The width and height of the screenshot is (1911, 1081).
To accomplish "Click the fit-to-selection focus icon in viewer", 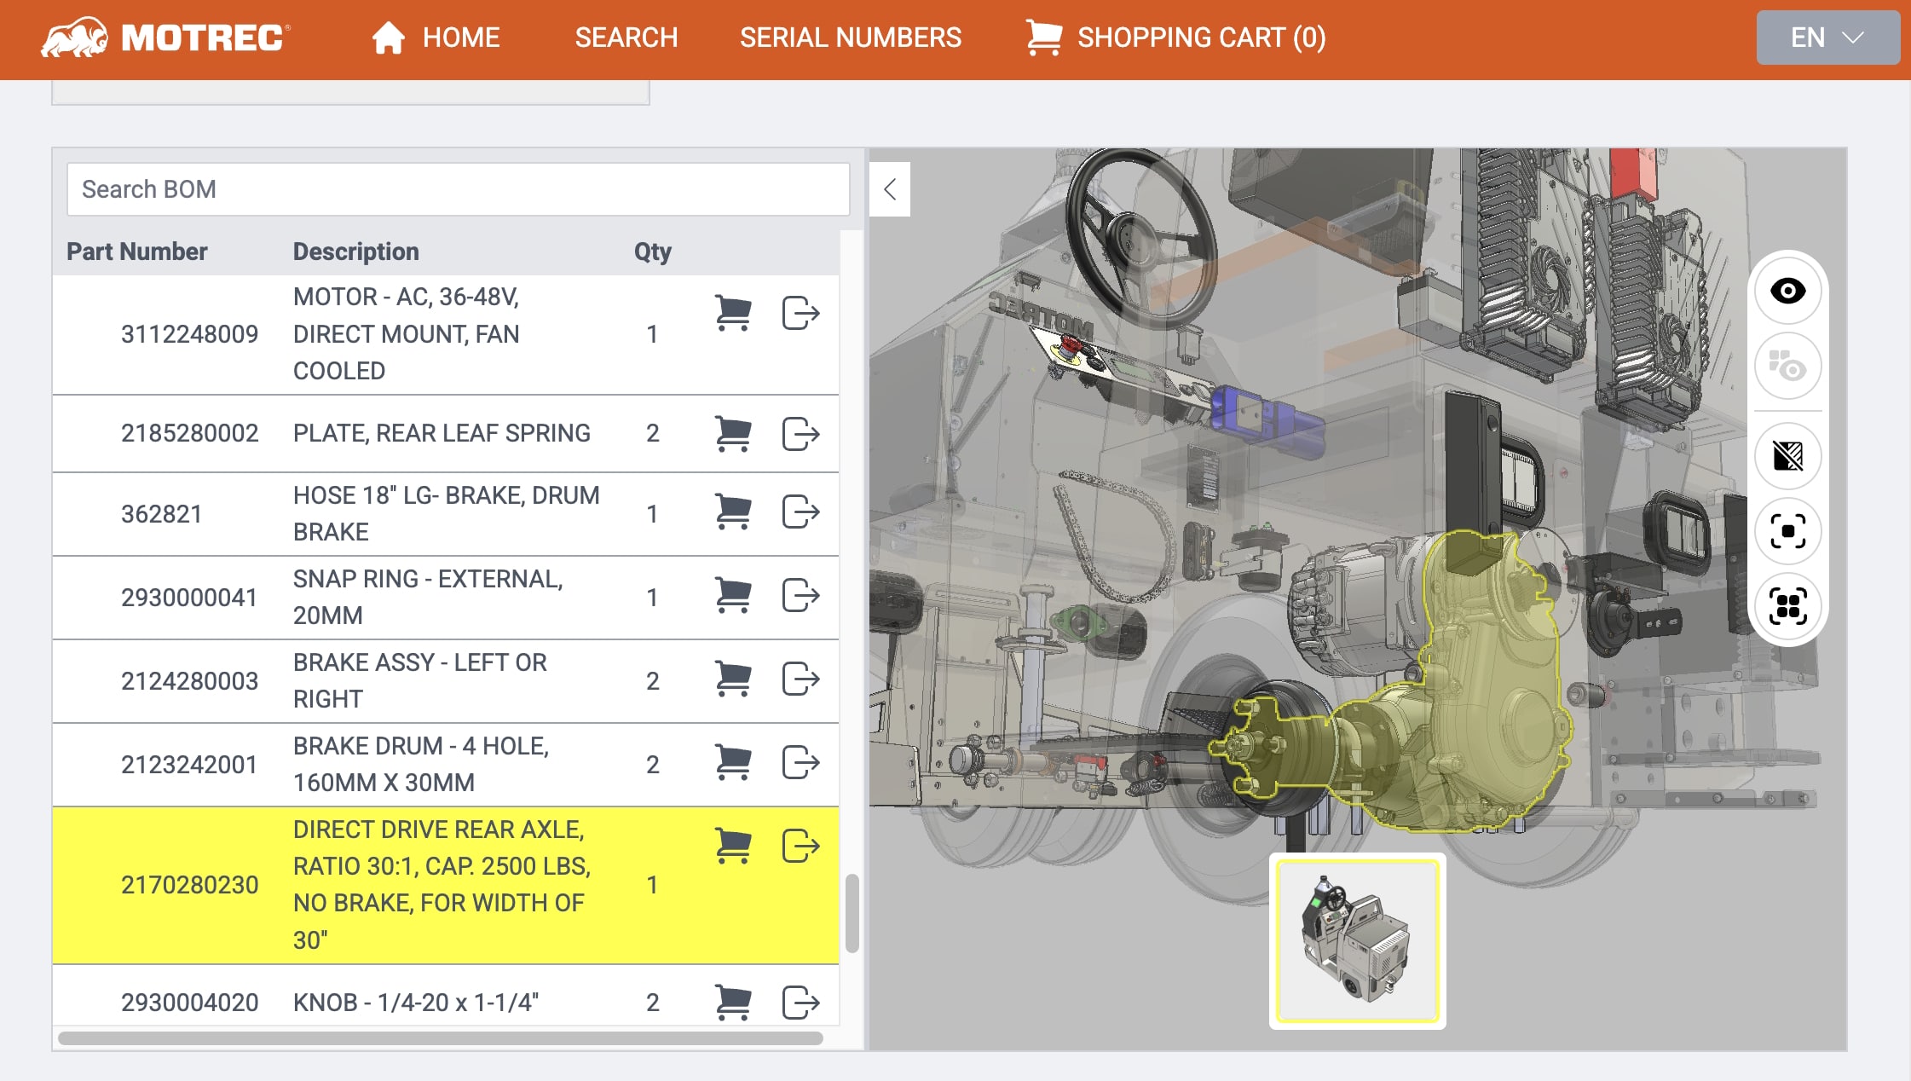I will tap(1787, 531).
